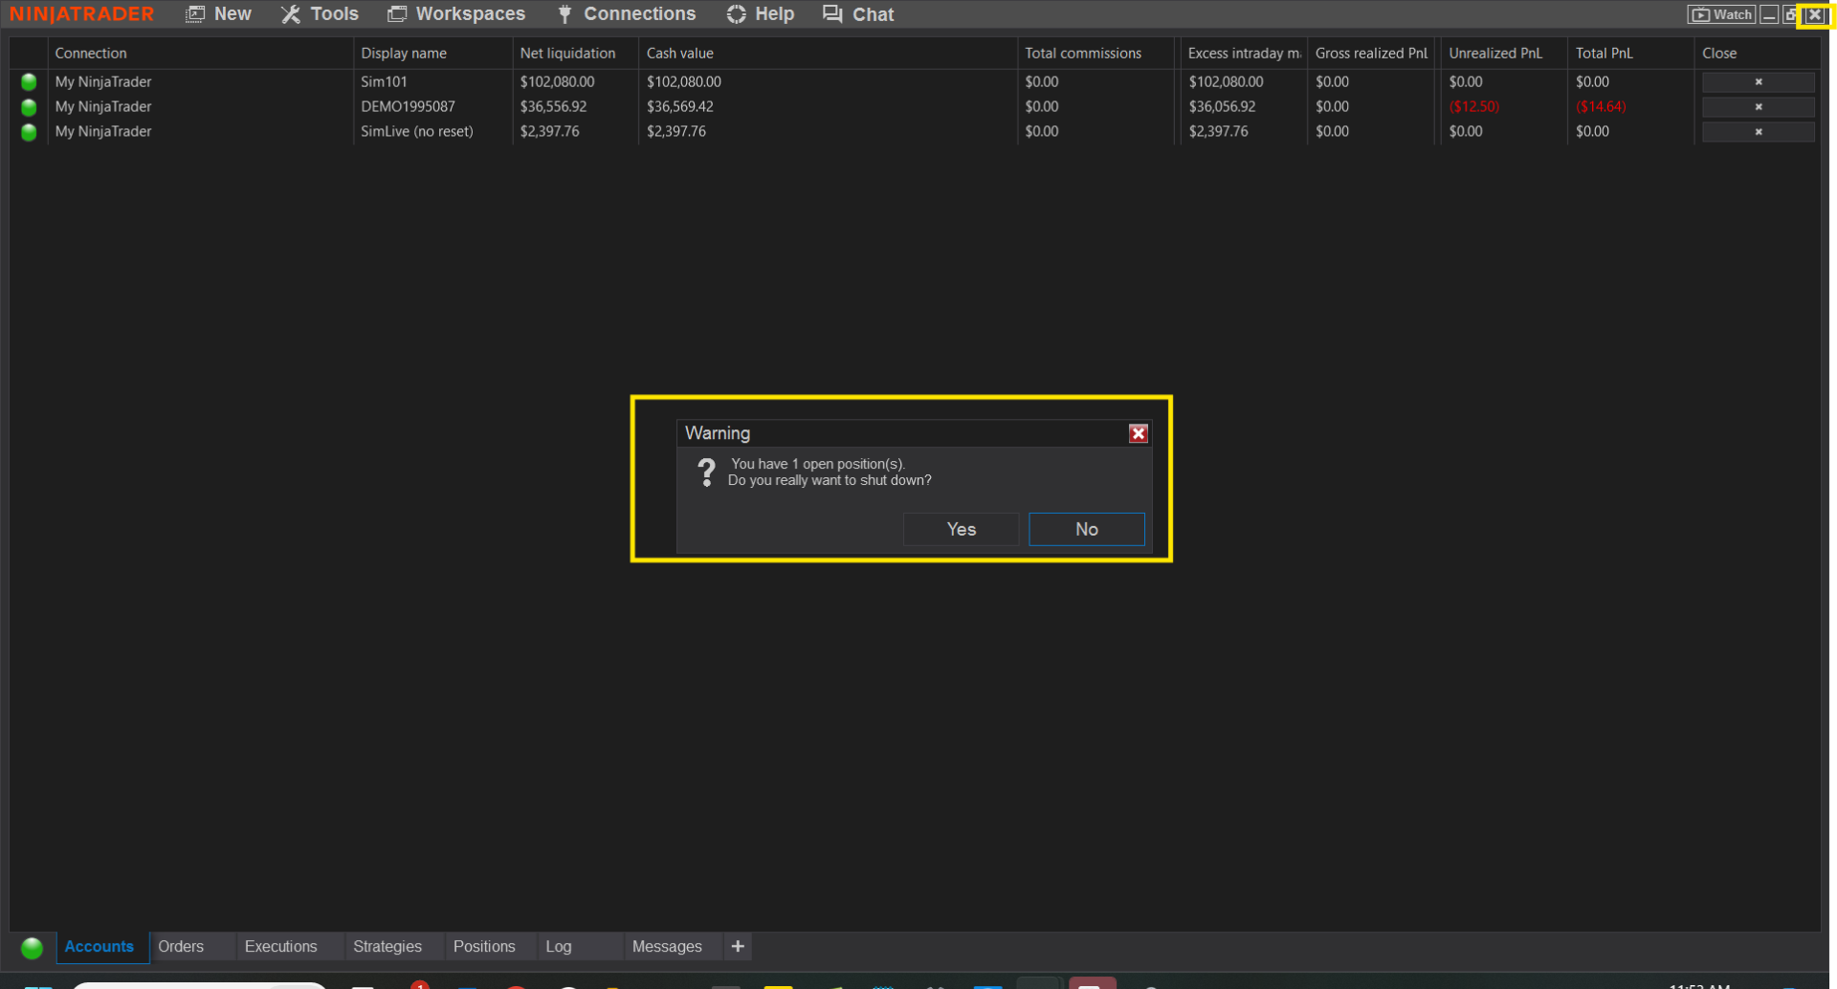Screen dimensions: 1837x989
Task: Close the SimLive (no reset) account positions
Action: [1758, 132]
